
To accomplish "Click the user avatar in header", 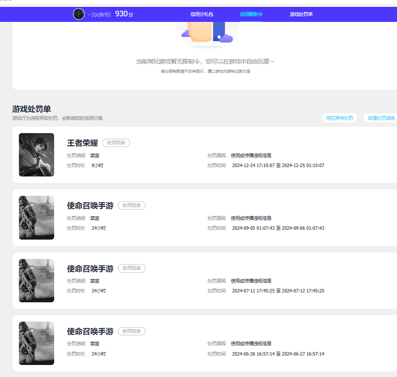I will 79,14.
